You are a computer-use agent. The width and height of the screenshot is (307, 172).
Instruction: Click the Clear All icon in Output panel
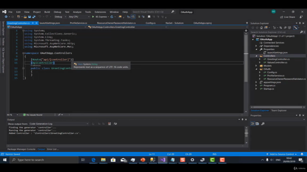point(109,124)
